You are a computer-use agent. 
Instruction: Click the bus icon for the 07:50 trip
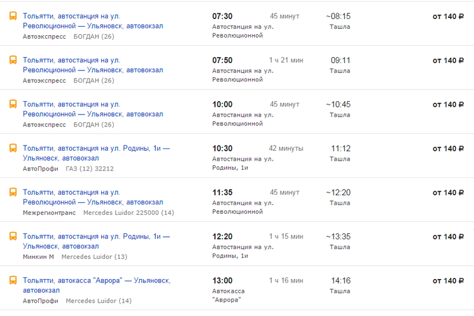coord(13,60)
